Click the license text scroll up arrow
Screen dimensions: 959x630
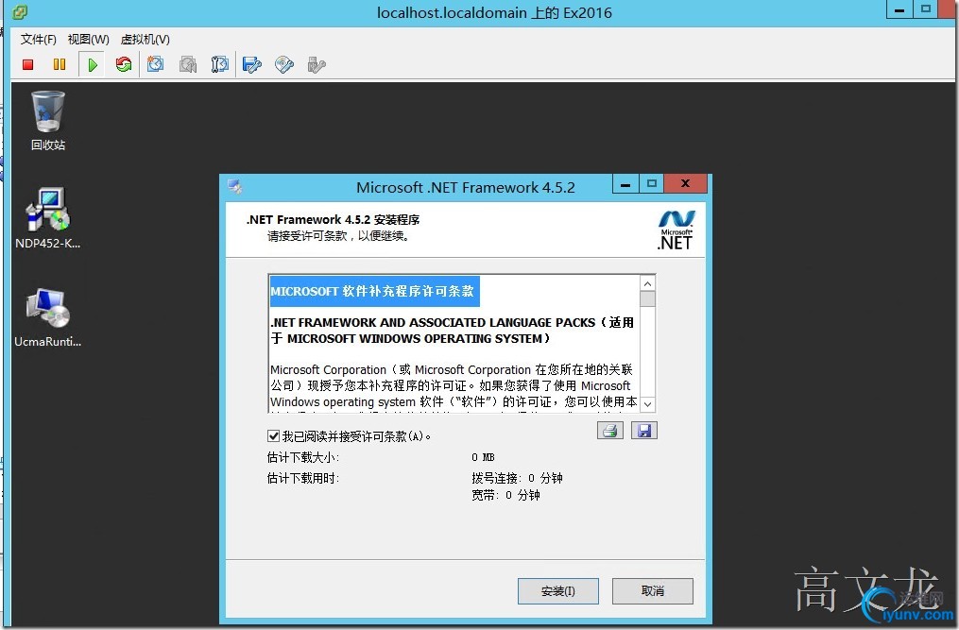pos(648,283)
